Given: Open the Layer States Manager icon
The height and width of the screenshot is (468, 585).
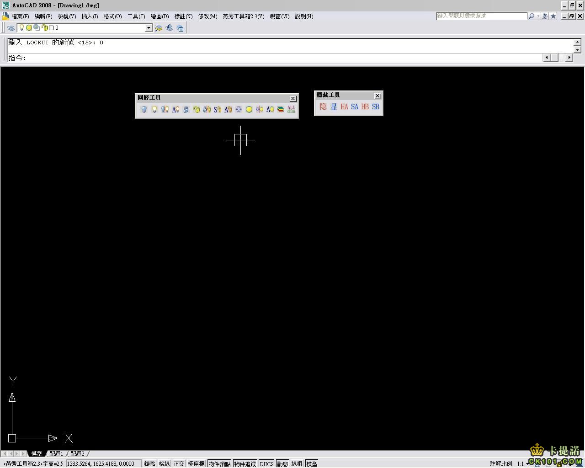Looking at the screenshot, I should tap(180, 28).
